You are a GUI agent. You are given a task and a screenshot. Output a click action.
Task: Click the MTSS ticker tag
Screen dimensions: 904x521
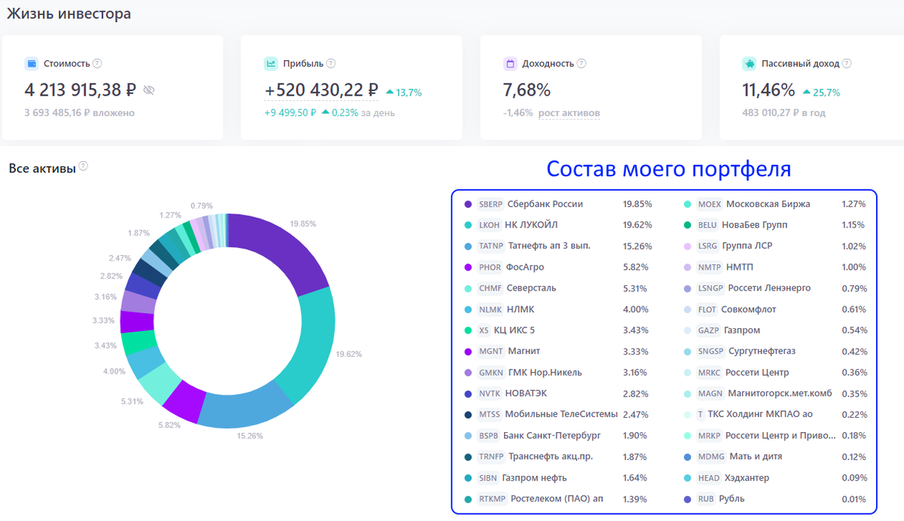point(490,415)
